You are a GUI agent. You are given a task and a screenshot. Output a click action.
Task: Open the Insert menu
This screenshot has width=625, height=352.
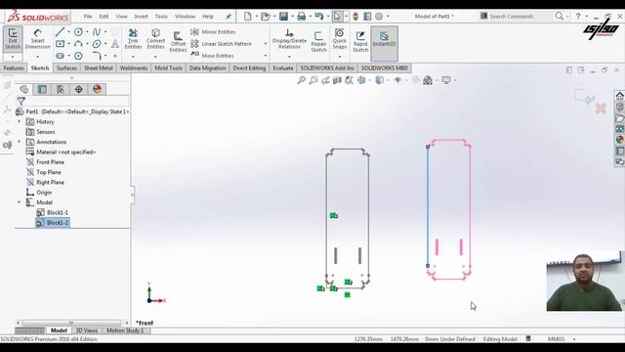(141, 17)
